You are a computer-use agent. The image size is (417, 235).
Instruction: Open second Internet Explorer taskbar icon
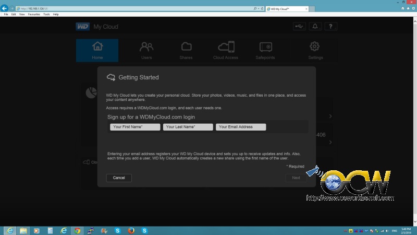(64, 230)
